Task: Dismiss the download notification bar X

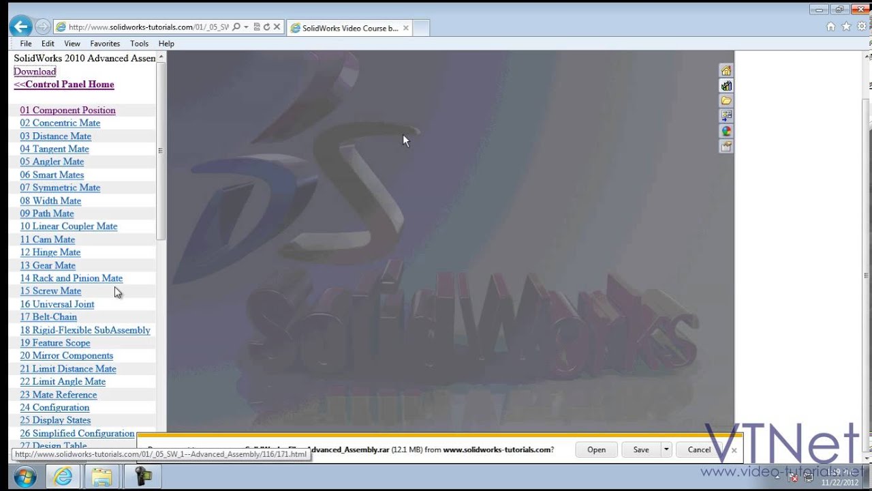Action: click(x=734, y=450)
